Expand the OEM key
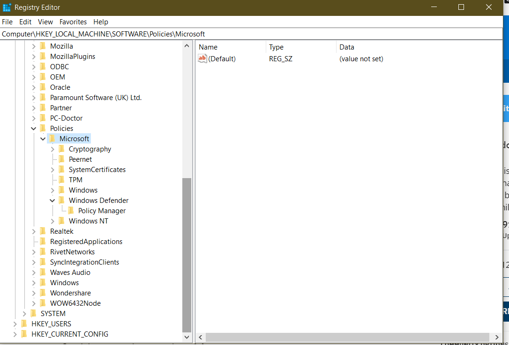 point(33,77)
